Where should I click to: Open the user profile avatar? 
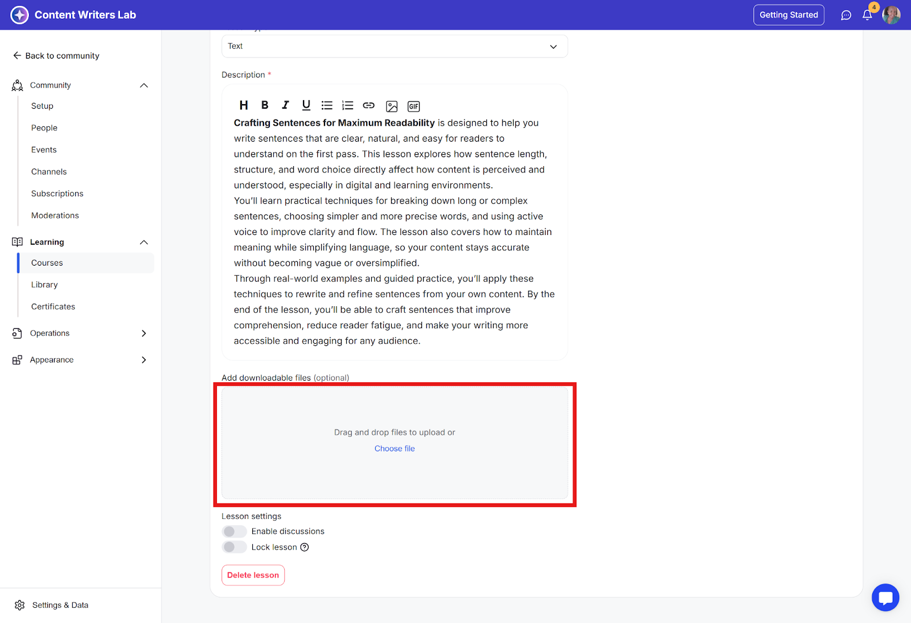tap(891, 15)
